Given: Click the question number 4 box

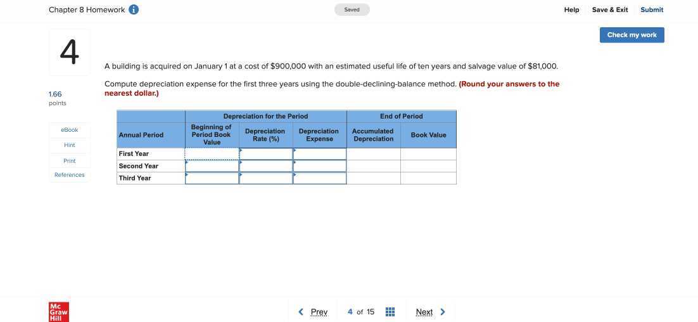Looking at the screenshot, I should 70,52.
